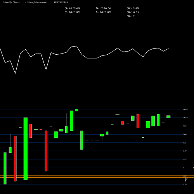Click the 'OC: 0.59' readout
Image resolution: width=194 pixels, height=194 pixels.
133,9
